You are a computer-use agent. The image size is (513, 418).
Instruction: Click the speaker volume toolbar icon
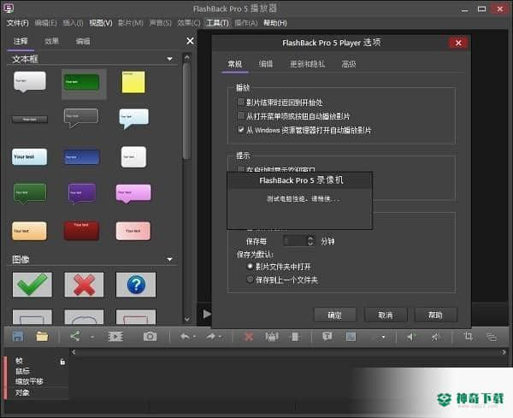(411, 337)
